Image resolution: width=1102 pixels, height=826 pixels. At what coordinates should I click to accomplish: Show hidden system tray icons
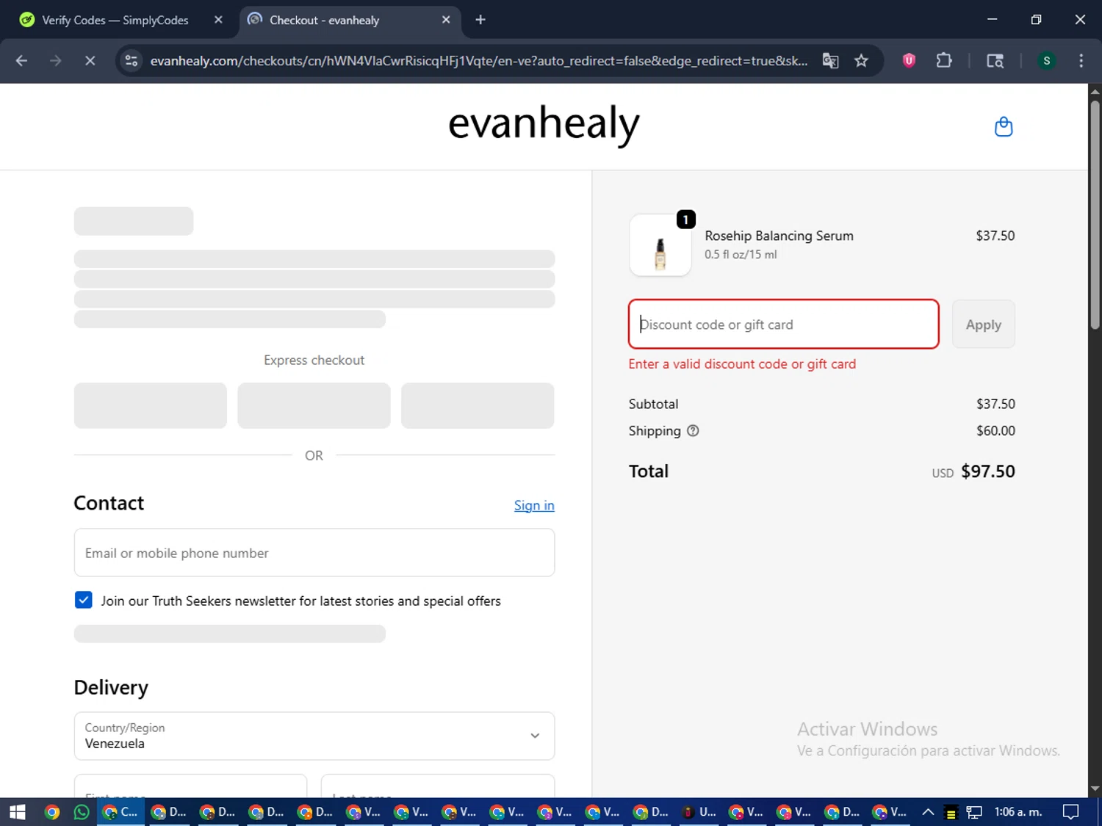coord(928,812)
